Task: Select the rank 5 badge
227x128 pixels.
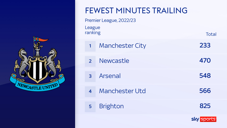Action: coord(90,107)
